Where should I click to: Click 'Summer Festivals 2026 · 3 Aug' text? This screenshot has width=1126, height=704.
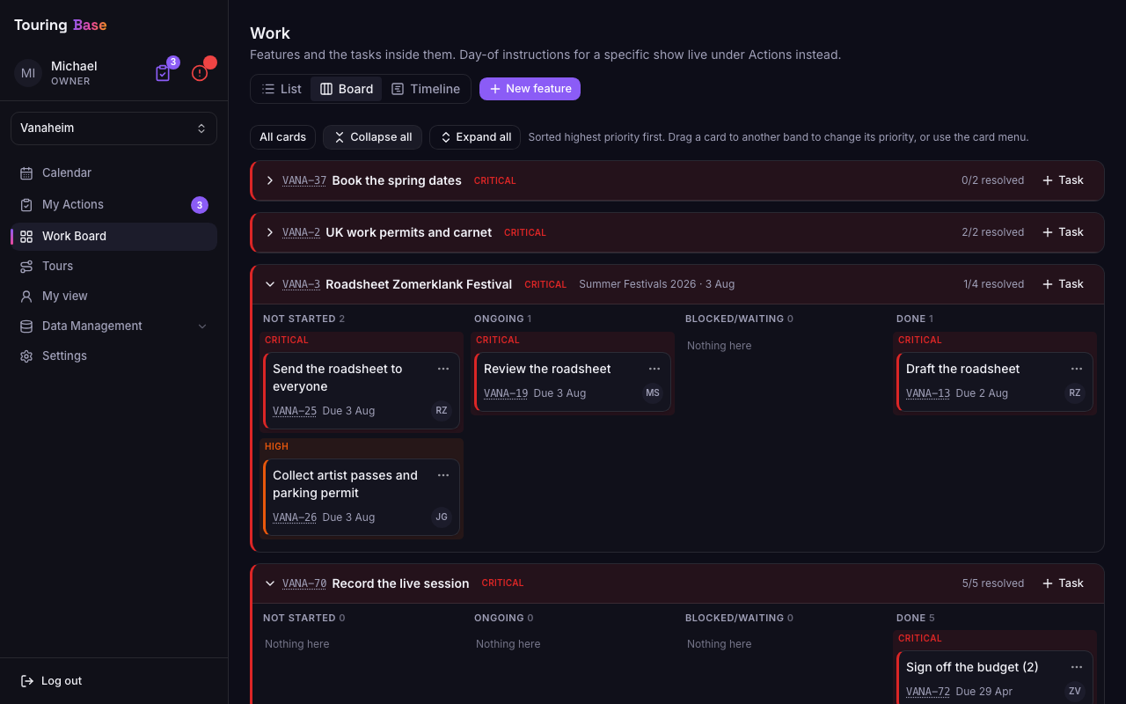(x=657, y=284)
